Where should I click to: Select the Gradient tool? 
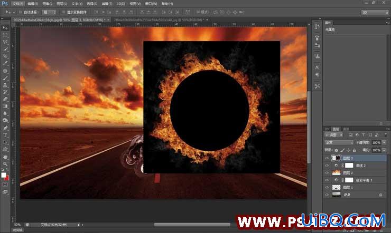pos(5,106)
